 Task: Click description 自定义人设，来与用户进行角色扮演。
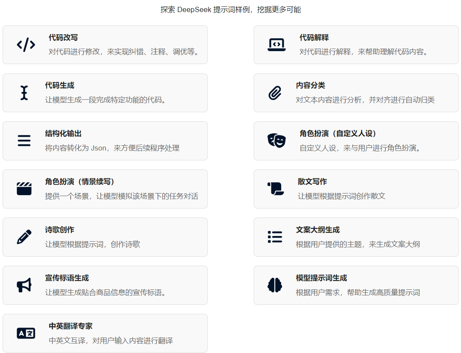[x=361, y=148]
